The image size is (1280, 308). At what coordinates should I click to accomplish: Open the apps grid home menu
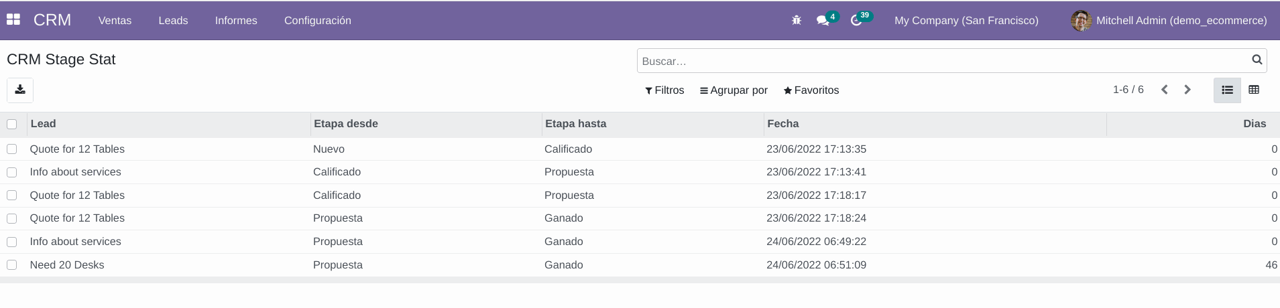coord(13,20)
